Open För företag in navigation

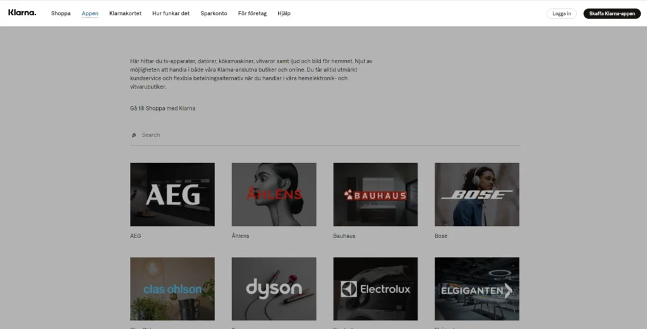click(253, 13)
